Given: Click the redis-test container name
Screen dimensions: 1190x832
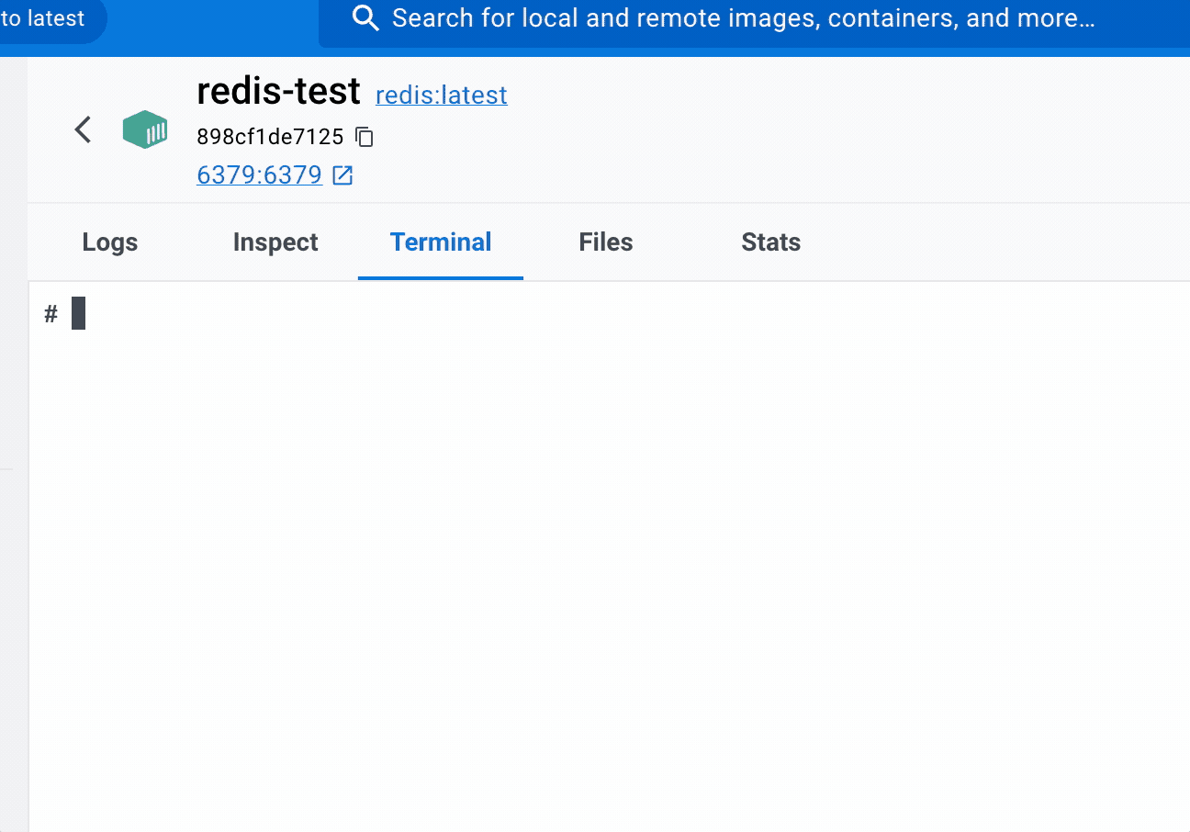Looking at the screenshot, I should tap(278, 92).
